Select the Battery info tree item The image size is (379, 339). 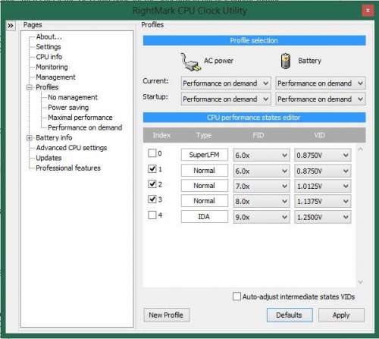coord(54,138)
